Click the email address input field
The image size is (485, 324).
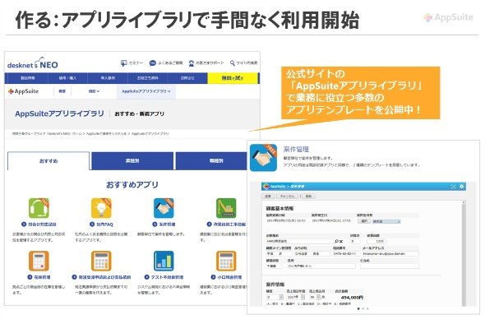click(390, 253)
